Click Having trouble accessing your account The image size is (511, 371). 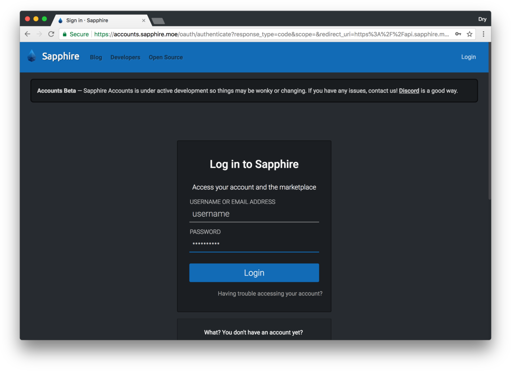(x=270, y=294)
